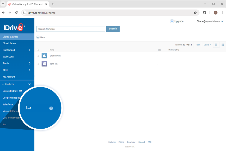This screenshot has height=151, width=226.
Task: Go forward in browser history
Action: click(x=10, y=13)
